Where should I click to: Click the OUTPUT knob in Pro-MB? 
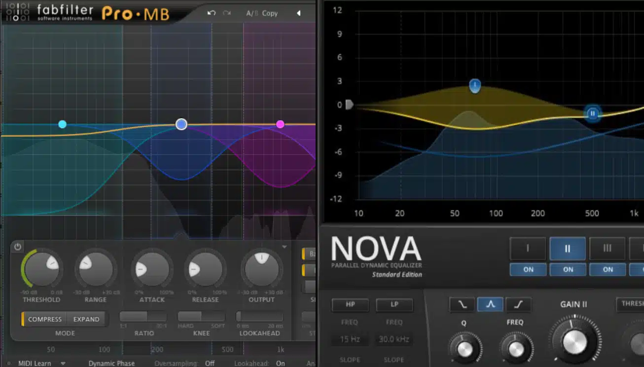point(261,270)
